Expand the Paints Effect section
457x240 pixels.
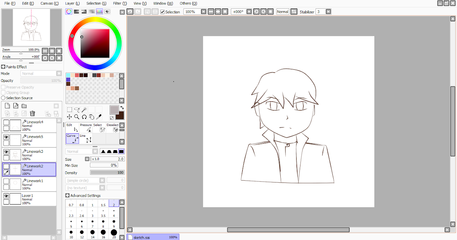click(3, 67)
